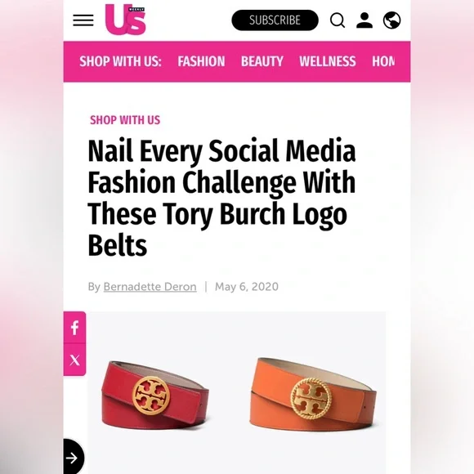Viewport: 474px width, 474px height.
Task: Click the black arrow button
Action: click(73, 458)
